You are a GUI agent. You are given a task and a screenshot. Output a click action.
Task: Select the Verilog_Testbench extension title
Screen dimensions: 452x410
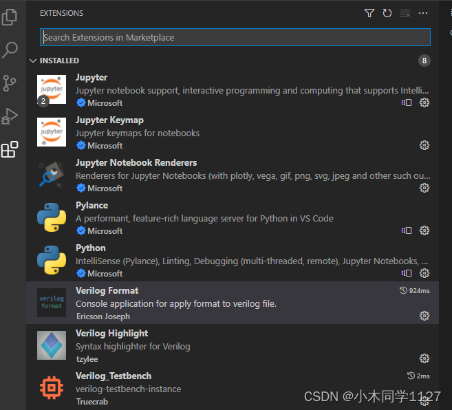click(114, 376)
